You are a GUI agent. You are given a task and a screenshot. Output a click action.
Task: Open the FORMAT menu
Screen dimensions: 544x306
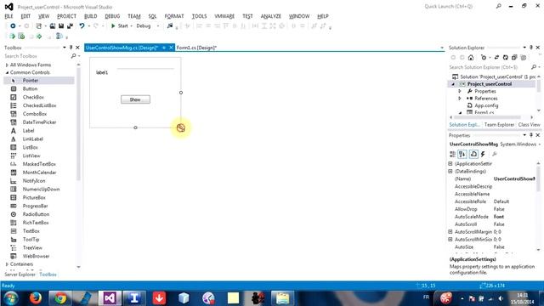coord(174,16)
